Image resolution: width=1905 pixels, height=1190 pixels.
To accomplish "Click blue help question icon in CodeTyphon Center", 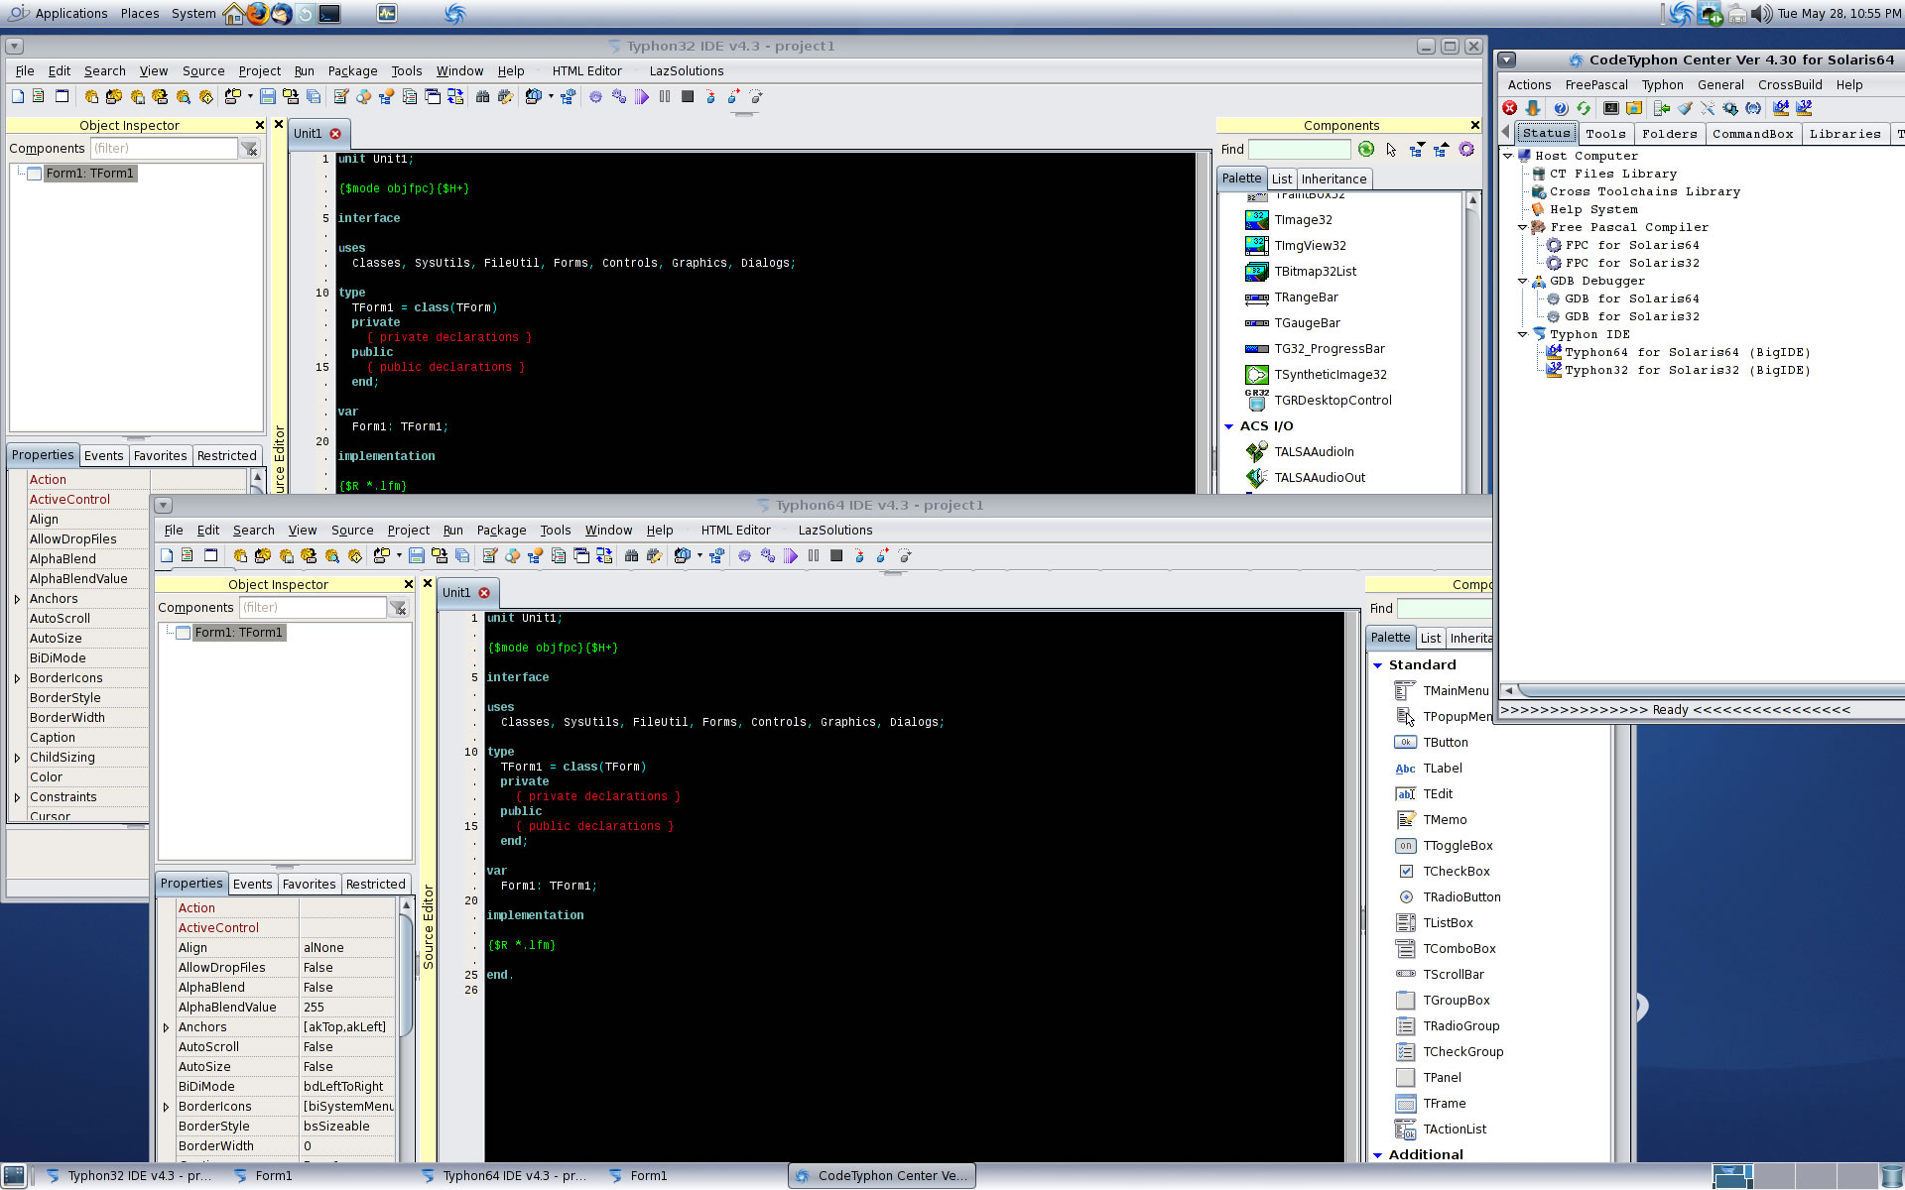I will click(x=1560, y=108).
